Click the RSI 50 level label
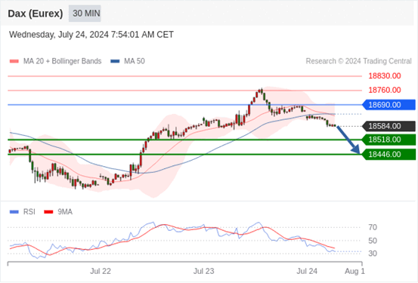 click(373, 241)
